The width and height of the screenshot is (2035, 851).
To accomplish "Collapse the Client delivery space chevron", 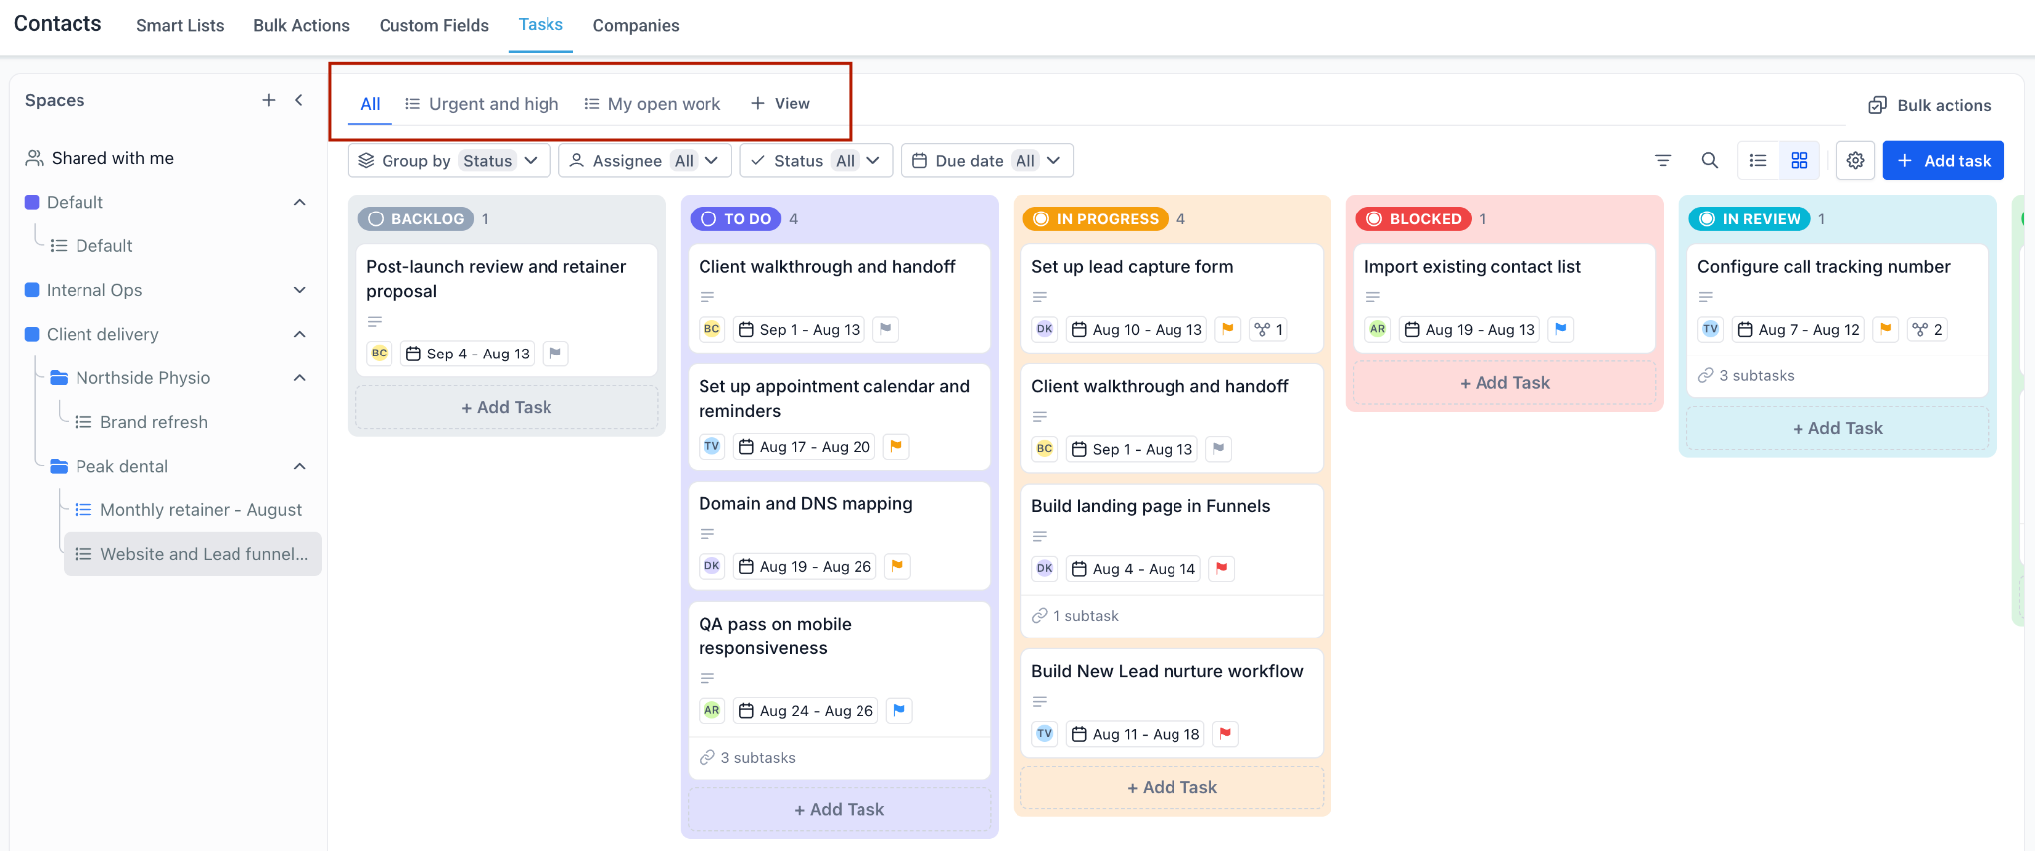I will pyautogui.click(x=299, y=334).
